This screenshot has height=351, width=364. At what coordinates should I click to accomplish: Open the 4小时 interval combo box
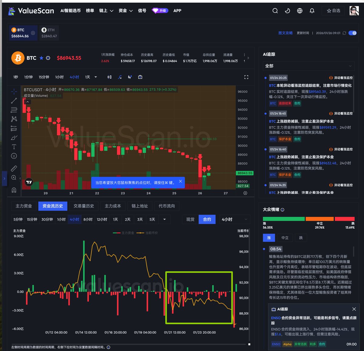click(234, 219)
